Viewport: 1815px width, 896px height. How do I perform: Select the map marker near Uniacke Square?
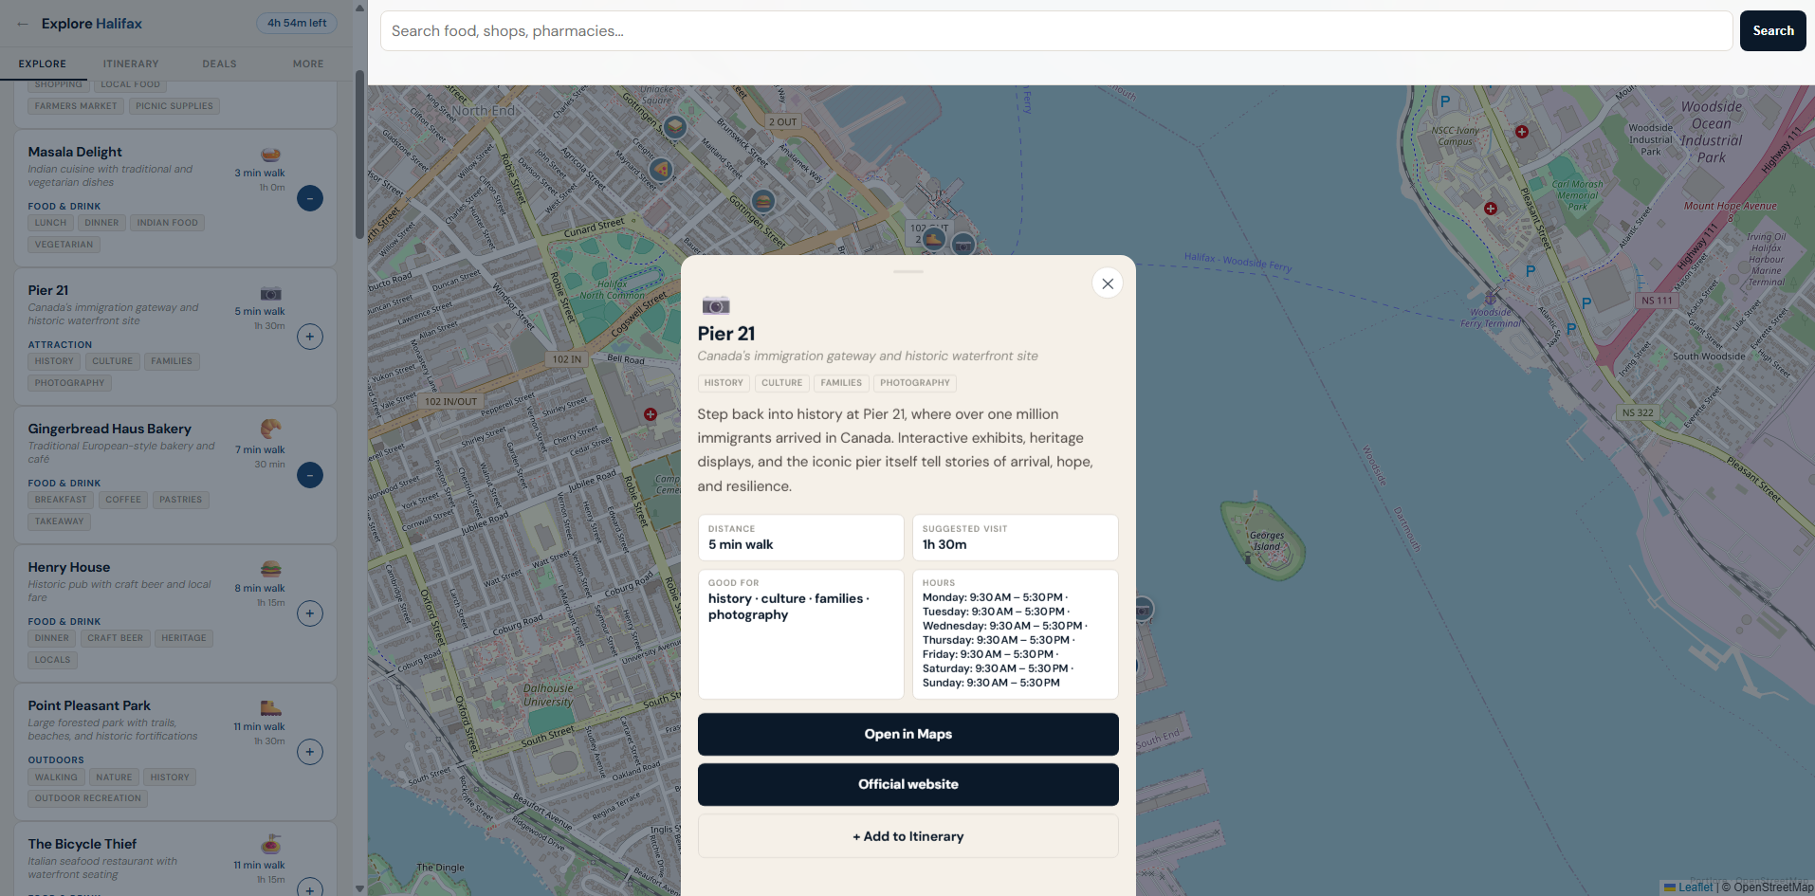coord(674,125)
